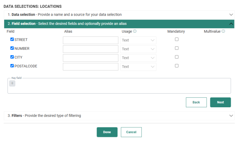The height and width of the screenshot is (142, 239).
Task: Click the Done button
Action: pyautogui.click(x=107, y=132)
